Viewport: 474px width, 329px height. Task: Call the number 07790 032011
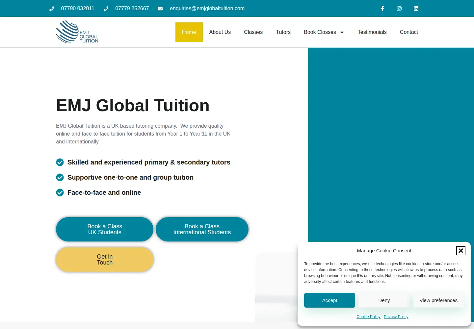pos(78,9)
